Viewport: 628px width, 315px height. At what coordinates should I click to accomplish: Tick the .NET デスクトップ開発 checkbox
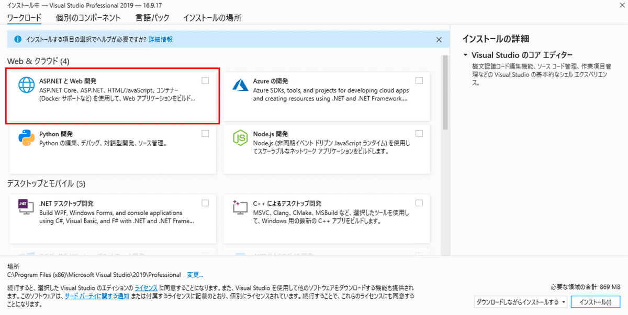pos(205,203)
